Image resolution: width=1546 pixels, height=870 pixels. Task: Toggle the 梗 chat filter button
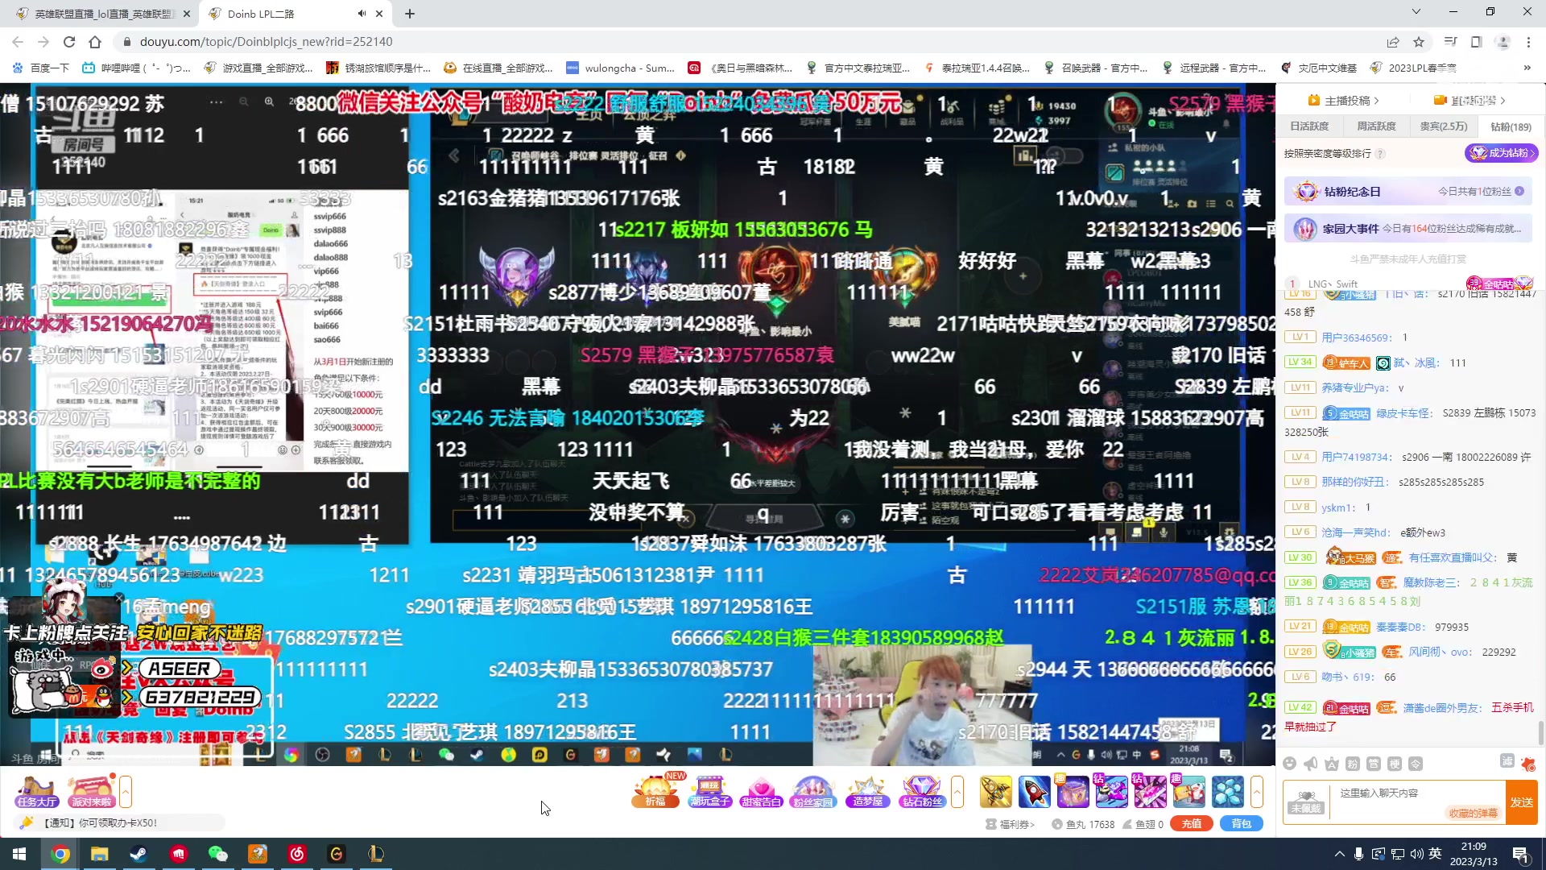pos(1395,764)
